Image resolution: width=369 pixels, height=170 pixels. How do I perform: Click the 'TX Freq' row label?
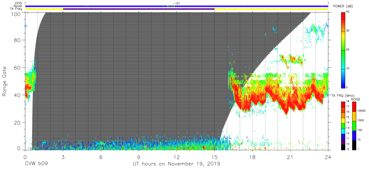tap(16, 9)
